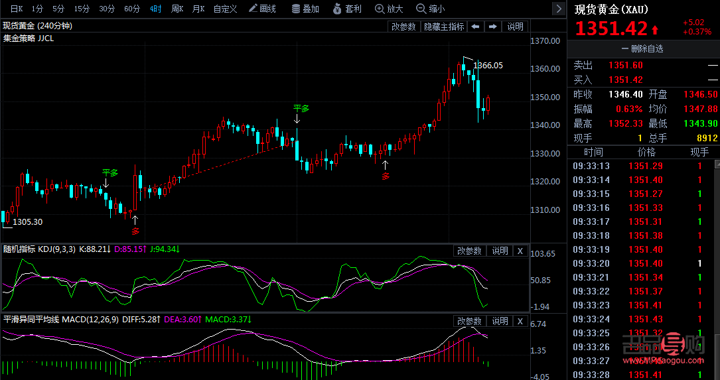The width and height of the screenshot is (720, 380).
Task: Click the 1366.05 high price label
Action: point(488,66)
